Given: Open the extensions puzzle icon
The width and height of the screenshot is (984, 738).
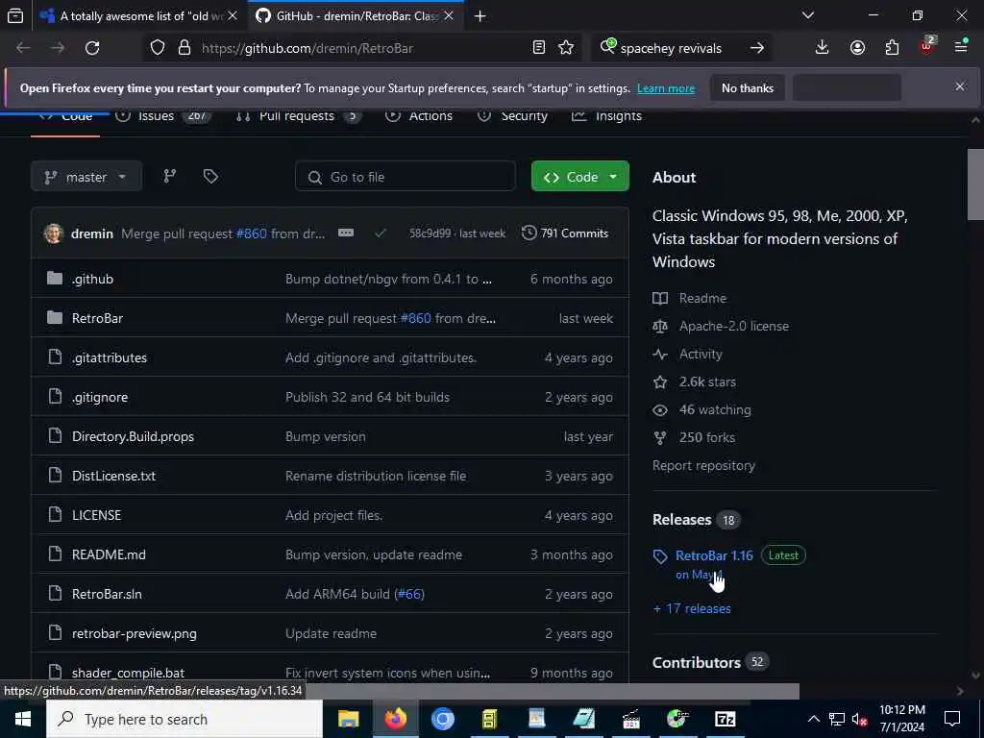Looking at the screenshot, I should [x=892, y=48].
